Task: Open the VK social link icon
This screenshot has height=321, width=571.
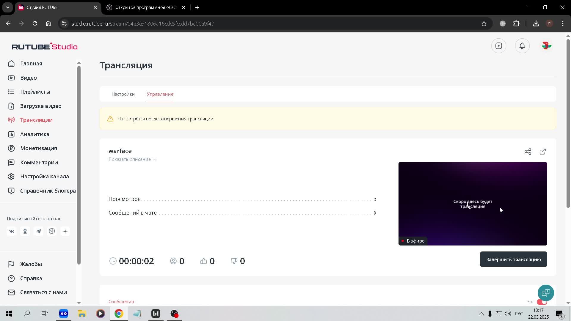Action: point(12,231)
